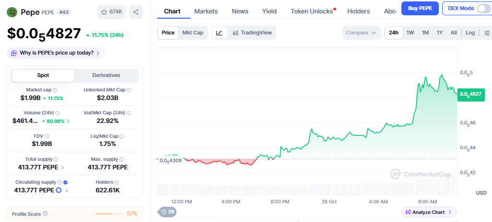Click info icon next to Total supply

click(56, 159)
